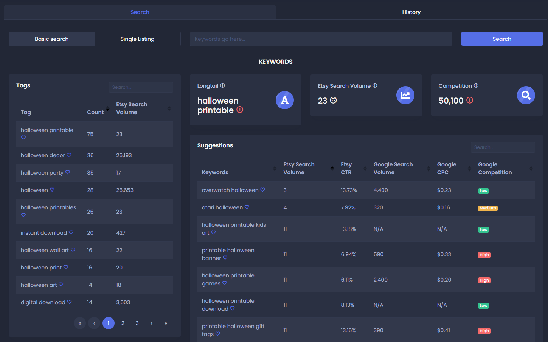The height and width of the screenshot is (342, 548).
Task: Click the 427 volume for instant download
Action: pyautogui.click(x=121, y=233)
